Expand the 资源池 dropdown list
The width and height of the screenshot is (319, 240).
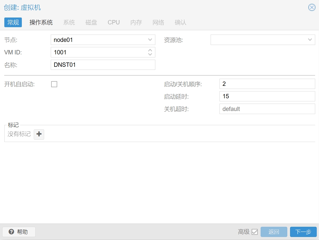310,40
